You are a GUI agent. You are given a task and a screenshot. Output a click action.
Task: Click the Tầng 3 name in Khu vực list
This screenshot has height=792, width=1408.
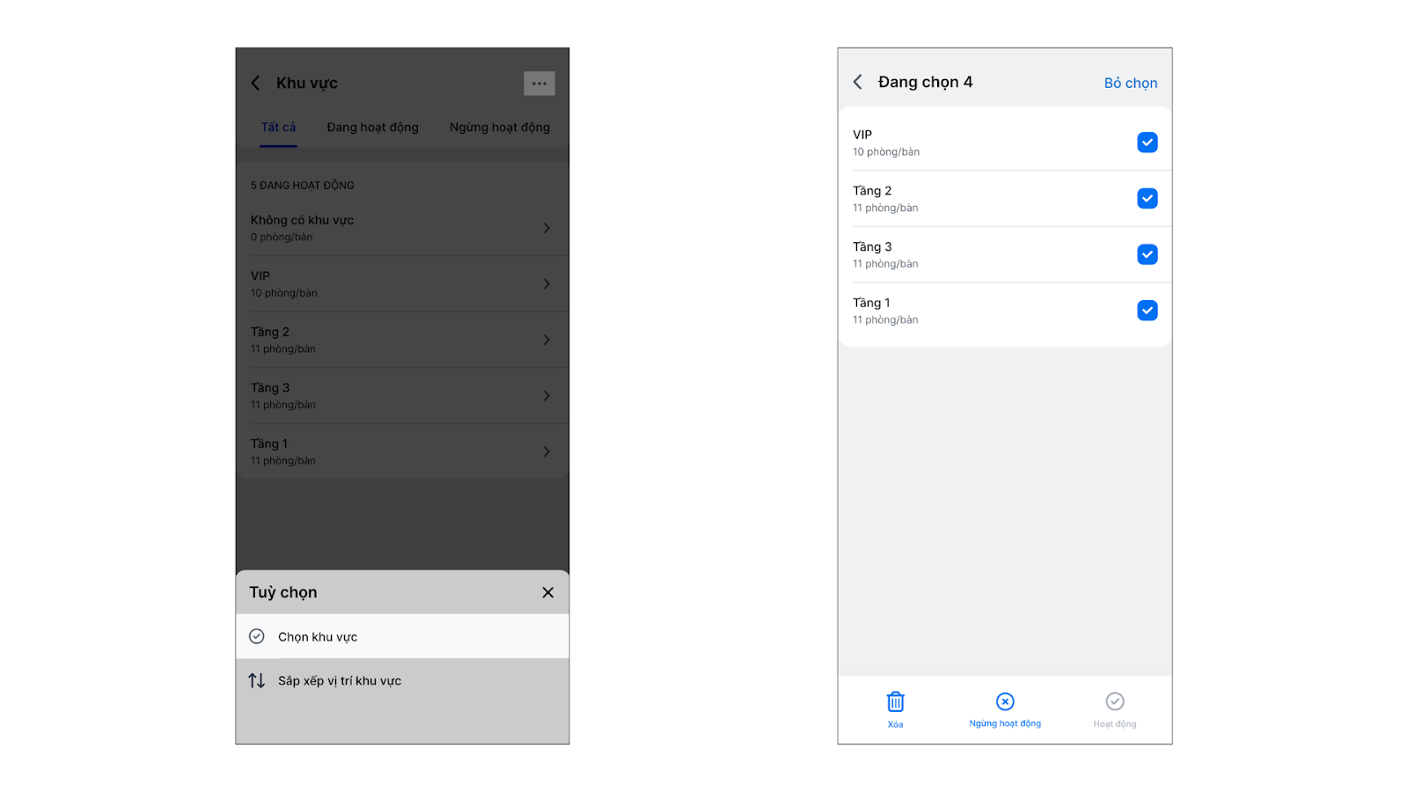[270, 388]
